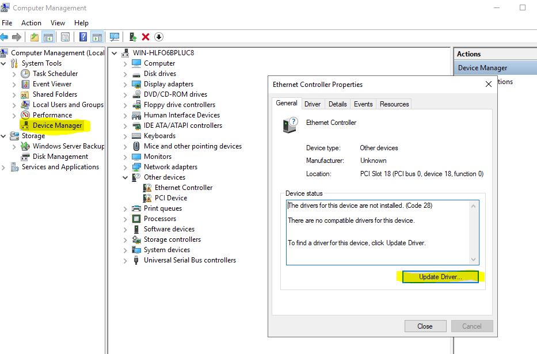
Task: Select Device Manager in the left tree
Action: tap(57, 125)
